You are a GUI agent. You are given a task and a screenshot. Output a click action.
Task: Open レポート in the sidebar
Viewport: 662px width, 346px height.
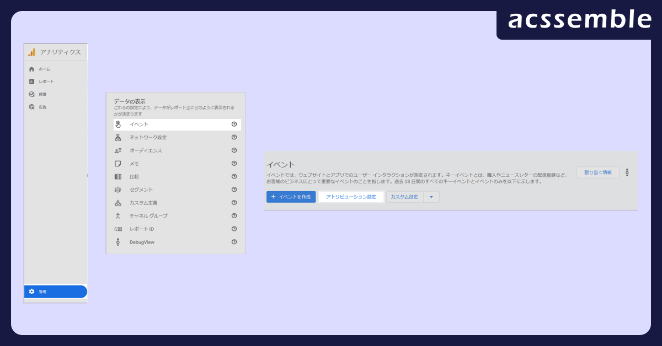(x=46, y=82)
